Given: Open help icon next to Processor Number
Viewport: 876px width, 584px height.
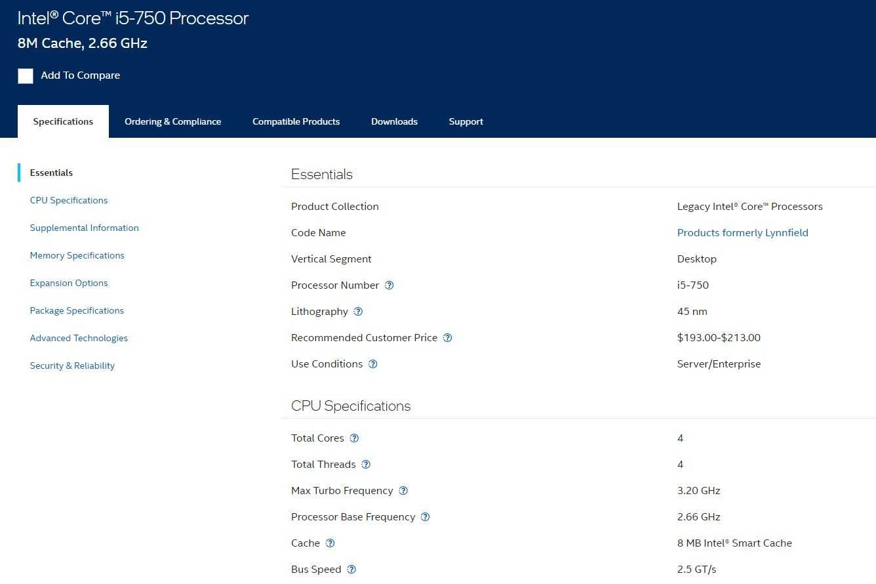Looking at the screenshot, I should (x=389, y=285).
